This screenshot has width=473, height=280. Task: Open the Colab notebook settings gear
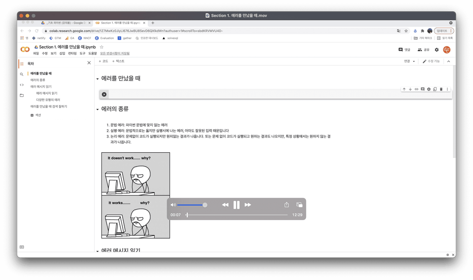[437, 50]
